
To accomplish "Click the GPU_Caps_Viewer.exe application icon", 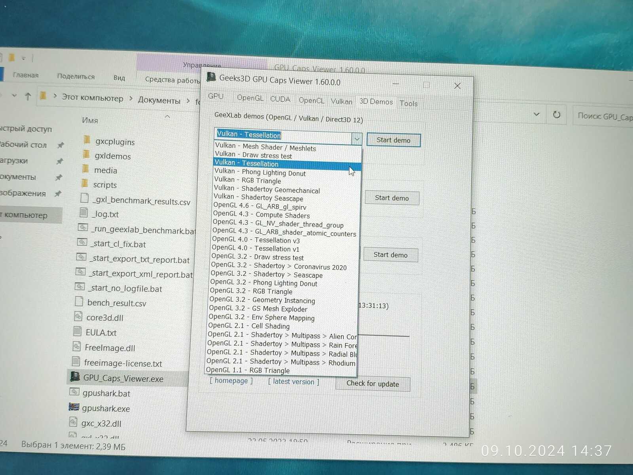I will [x=75, y=376].
